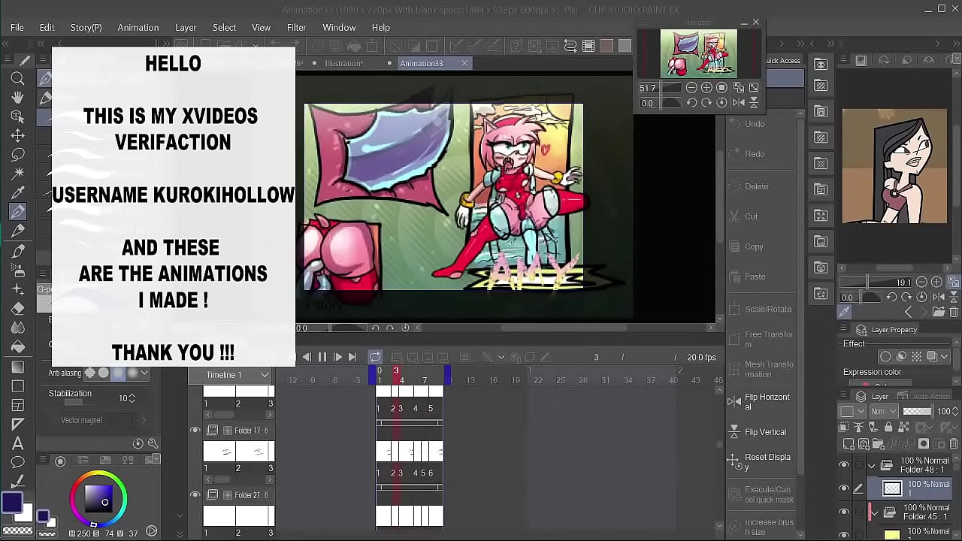Select the Hand tool
The width and height of the screenshot is (962, 541).
pos(18,98)
